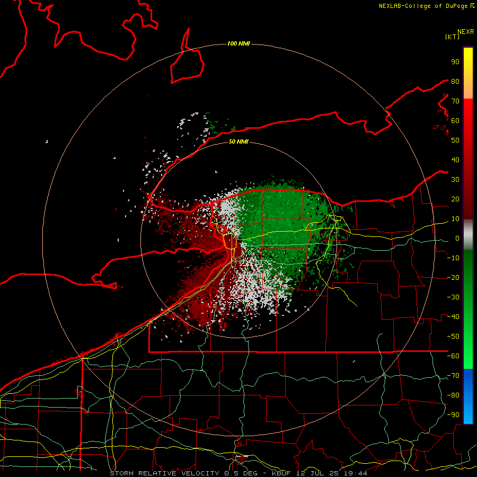Click the -40 value on the velocity scale
The width and height of the screenshot is (477, 477).
(x=453, y=317)
